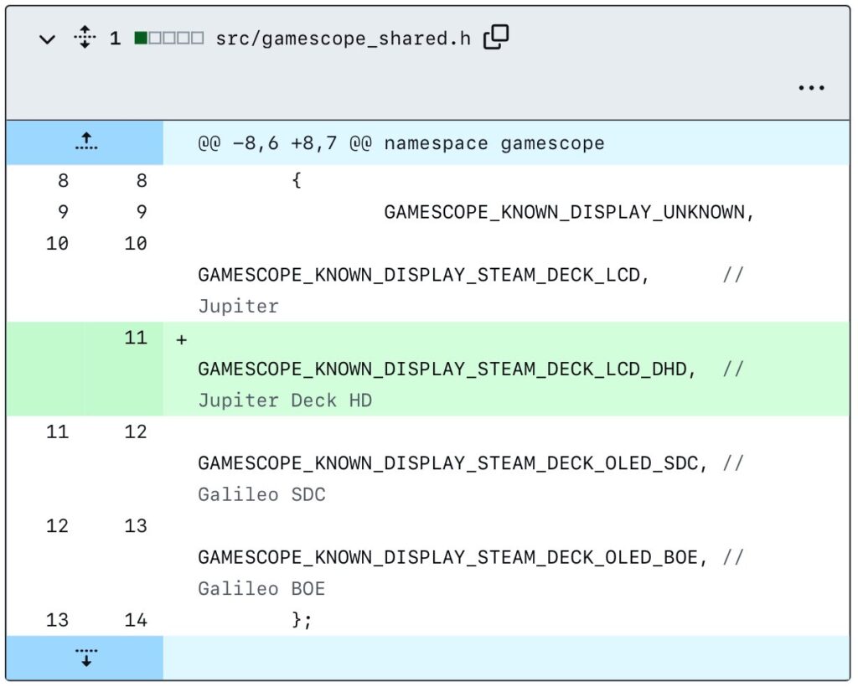
Task: Open the three-dot file options menu
Action: click(811, 87)
